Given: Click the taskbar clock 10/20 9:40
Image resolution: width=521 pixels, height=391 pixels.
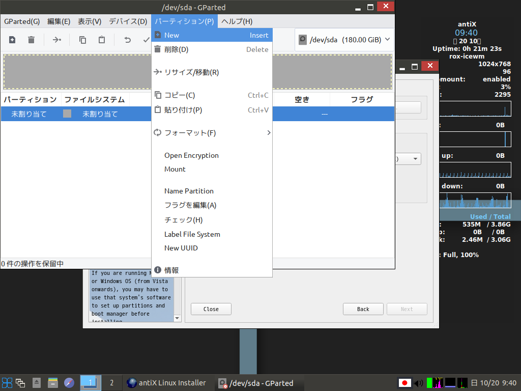Looking at the screenshot, I should coord(494,383).
